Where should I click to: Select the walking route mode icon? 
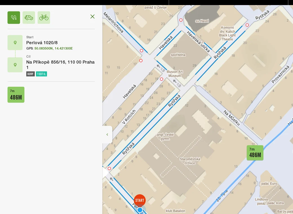[14, 17]
